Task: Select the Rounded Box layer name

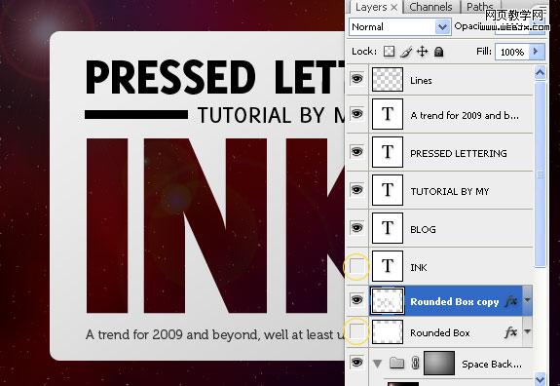Action: point(439,332)
